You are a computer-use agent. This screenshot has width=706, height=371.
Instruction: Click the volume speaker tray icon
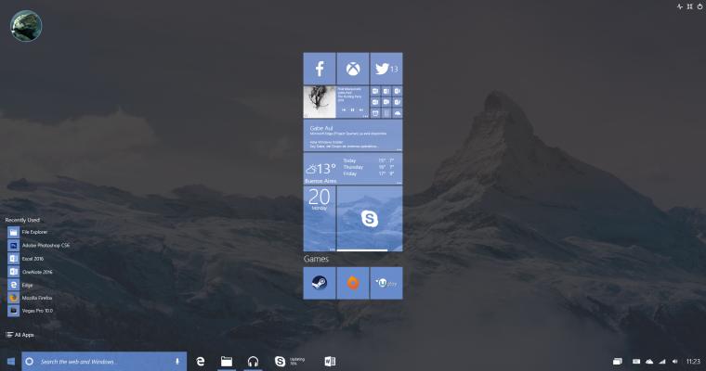pos(675,362)
